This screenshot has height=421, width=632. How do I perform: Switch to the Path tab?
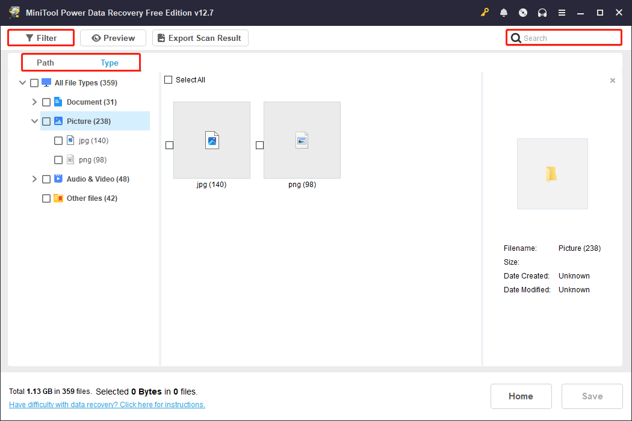click(45, 62)
